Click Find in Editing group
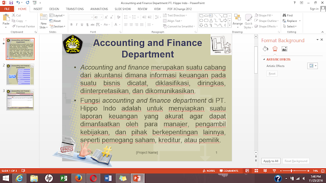This screenshot has width=326, height=183. pos(287,15)
